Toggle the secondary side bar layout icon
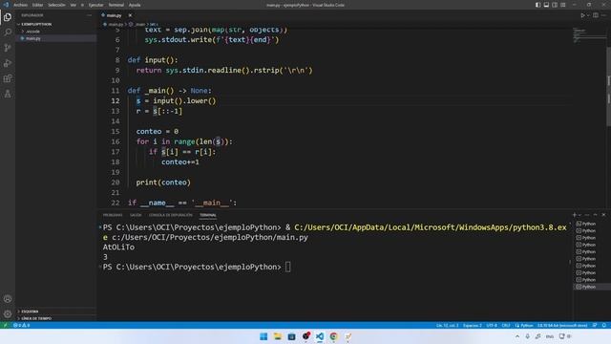Screen dimensions: 611x344 (x=555, y=5)
